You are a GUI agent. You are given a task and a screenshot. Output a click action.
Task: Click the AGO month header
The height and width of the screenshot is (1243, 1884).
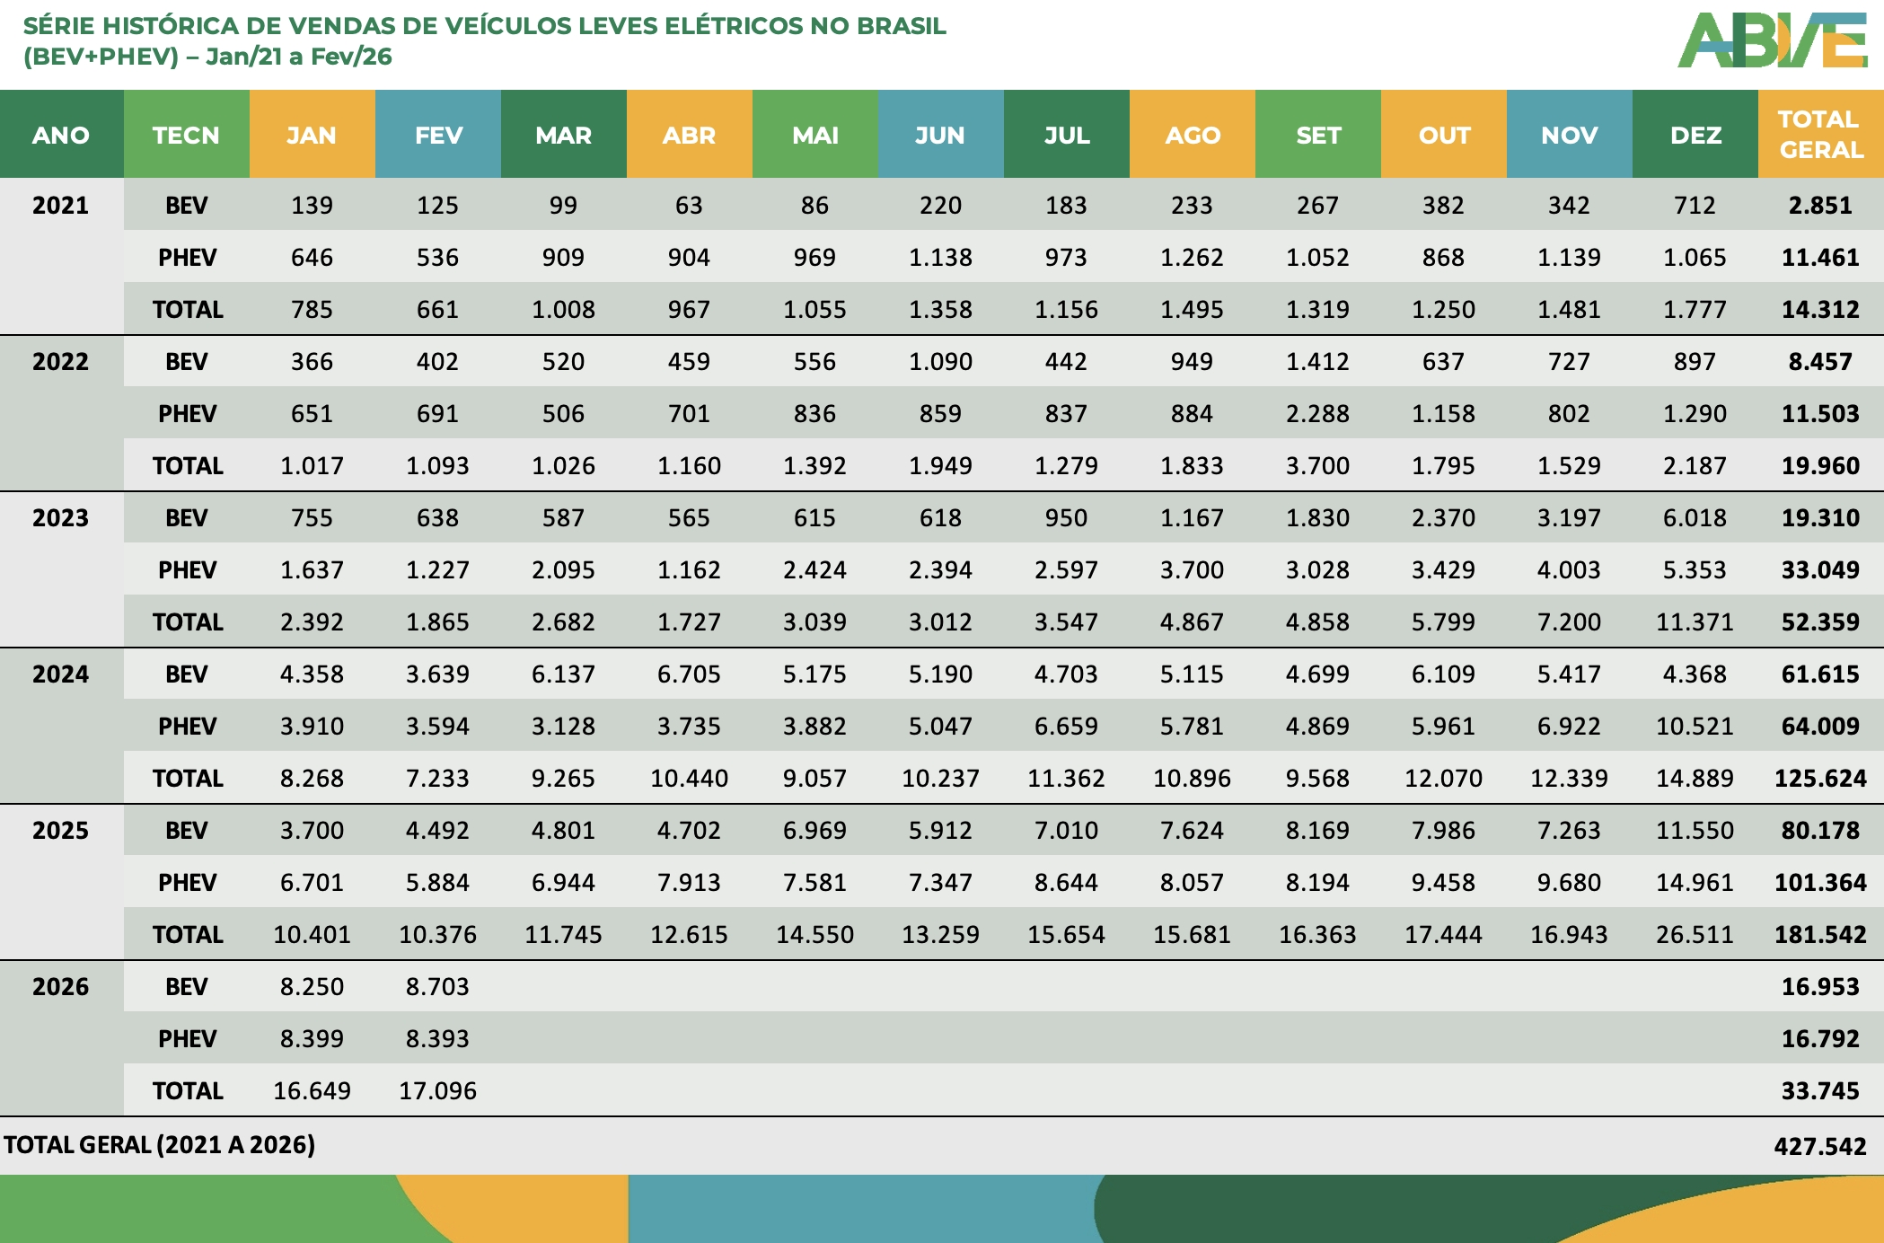click(x=1193, y=135)
